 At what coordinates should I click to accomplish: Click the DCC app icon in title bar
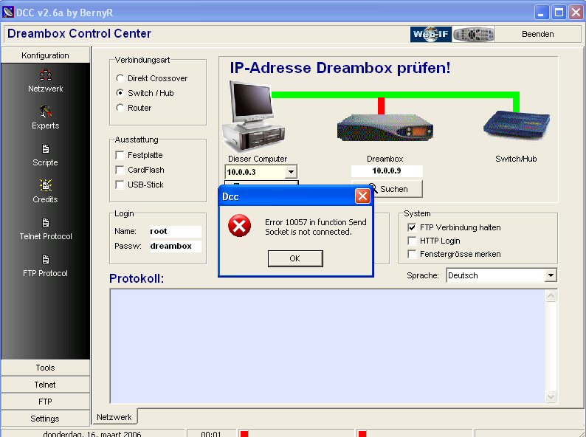[x=7, y=13]
